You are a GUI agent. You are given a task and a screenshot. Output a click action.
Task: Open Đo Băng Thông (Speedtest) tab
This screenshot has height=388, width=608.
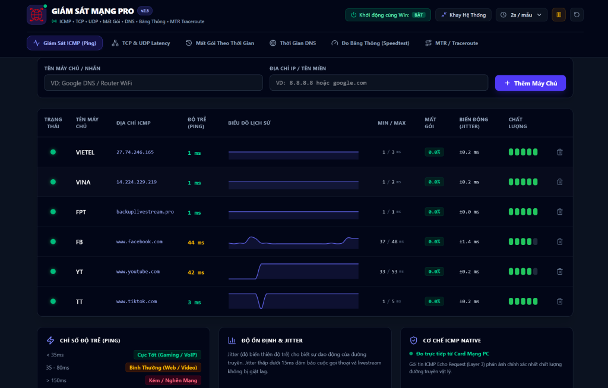click(370, 43)
